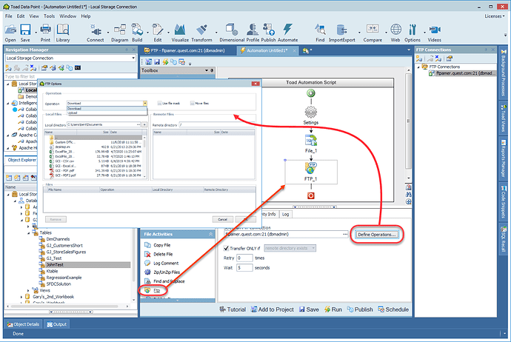Open the ImportExport tool
Image resolution: width=511 pixels, height=342 pixels.
pos(342,33)
